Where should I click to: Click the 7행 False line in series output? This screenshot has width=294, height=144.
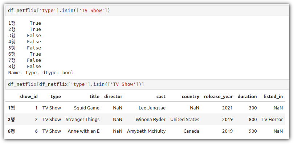click(x=25, y=60)
